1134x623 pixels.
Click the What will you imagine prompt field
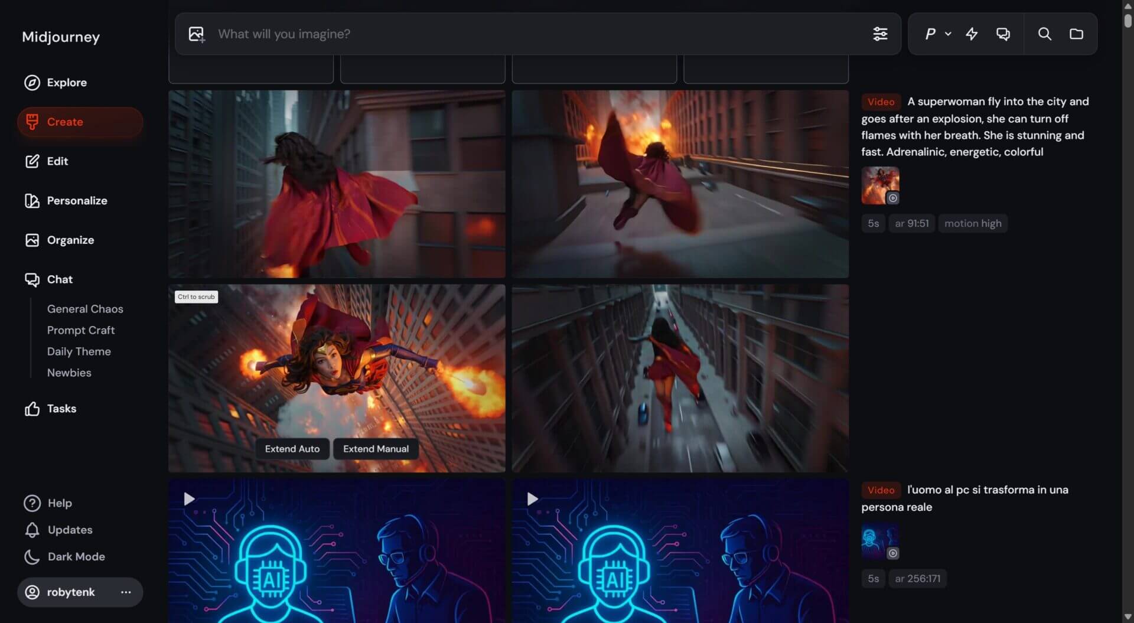pyautogui.click(x=532, y=34)
